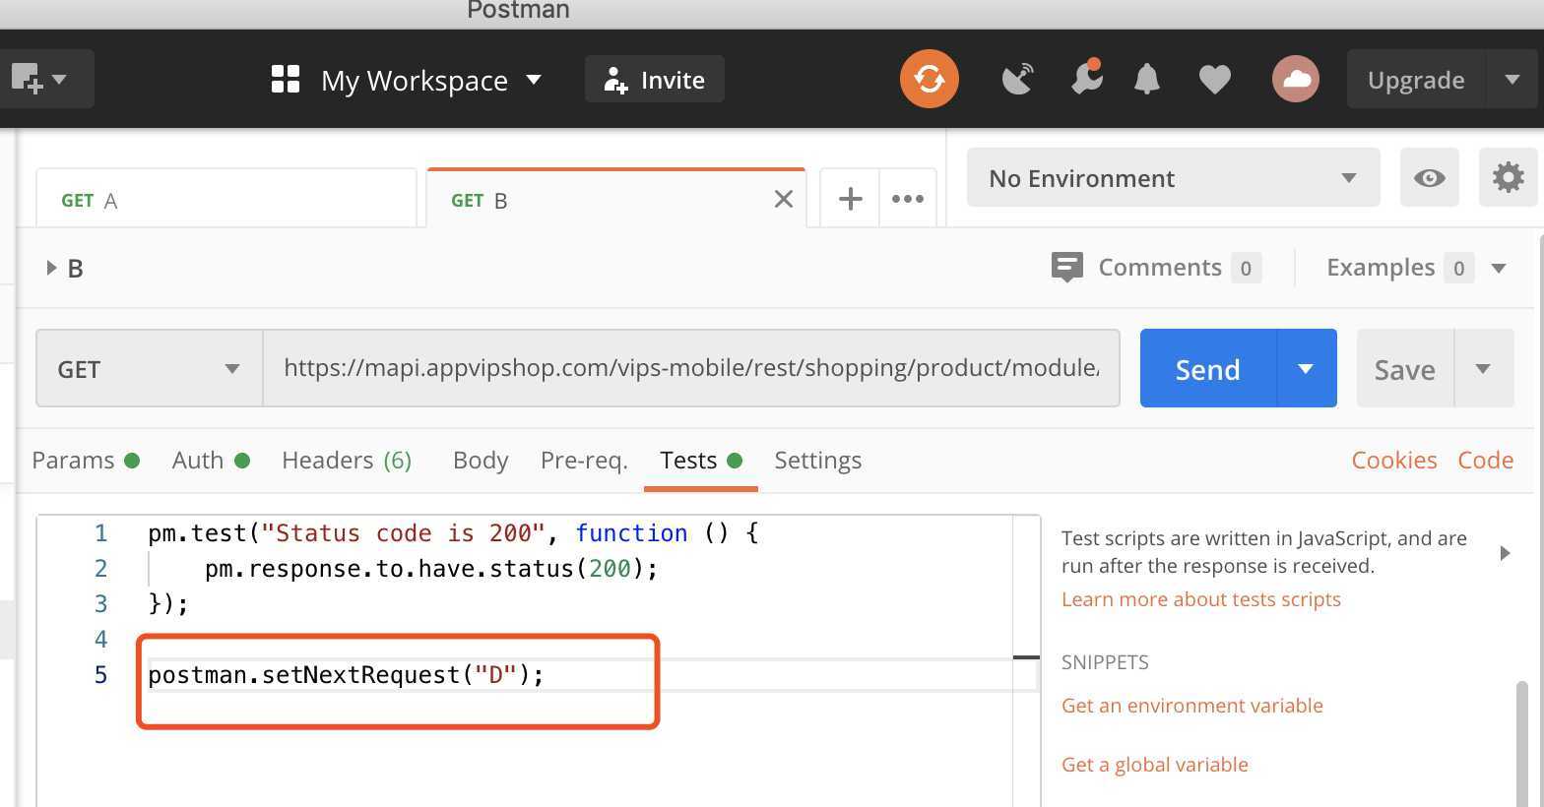Switch to the GET A request tab

tap(226, 200)
